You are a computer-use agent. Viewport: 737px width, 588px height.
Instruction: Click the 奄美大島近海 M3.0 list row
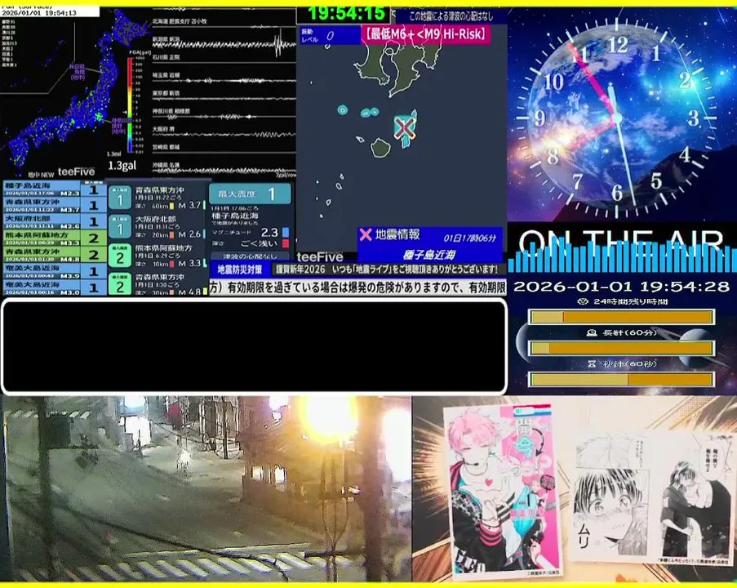55,287
